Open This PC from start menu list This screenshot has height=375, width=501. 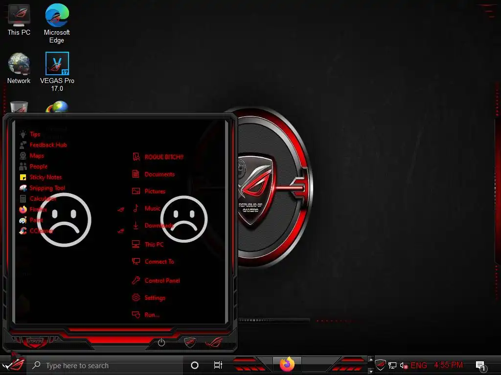[x=154, y=245]
